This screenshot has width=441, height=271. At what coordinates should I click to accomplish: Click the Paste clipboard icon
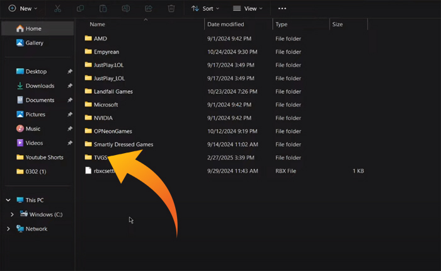(x=103, y=9)
